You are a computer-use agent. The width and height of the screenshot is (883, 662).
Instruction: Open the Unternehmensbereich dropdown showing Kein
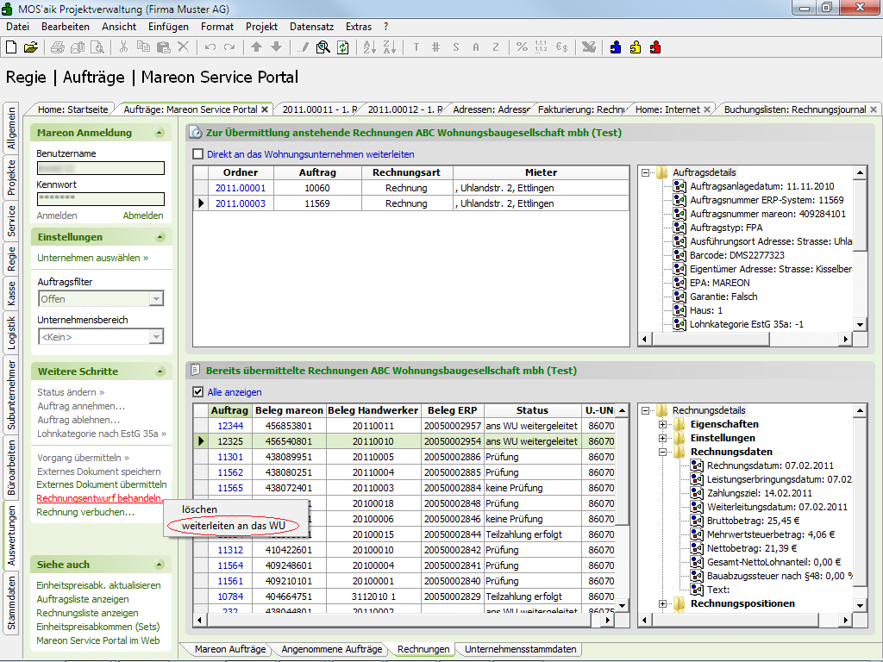(x=157, y=337)
